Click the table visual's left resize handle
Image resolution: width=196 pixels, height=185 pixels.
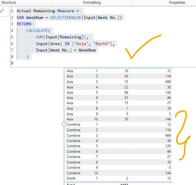pyautogui.click(x=64, y=124)
